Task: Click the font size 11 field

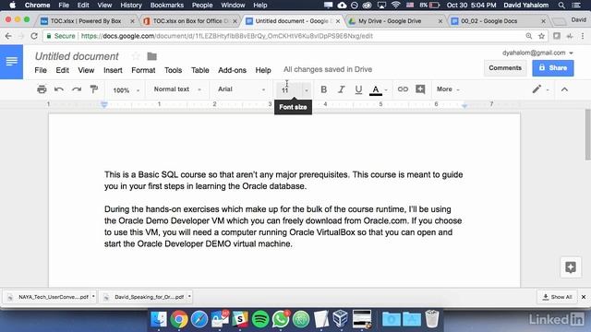Action: [x=289, y=90]
